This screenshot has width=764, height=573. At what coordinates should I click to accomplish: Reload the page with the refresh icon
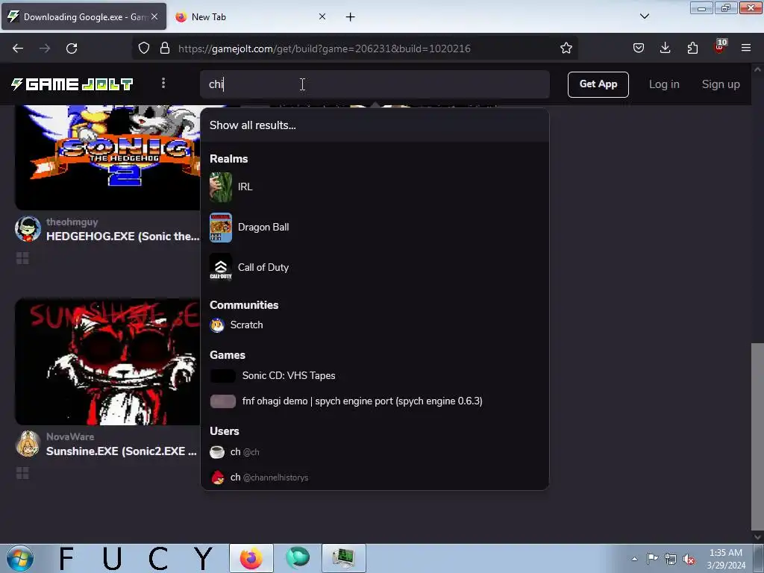coord(72,48)
